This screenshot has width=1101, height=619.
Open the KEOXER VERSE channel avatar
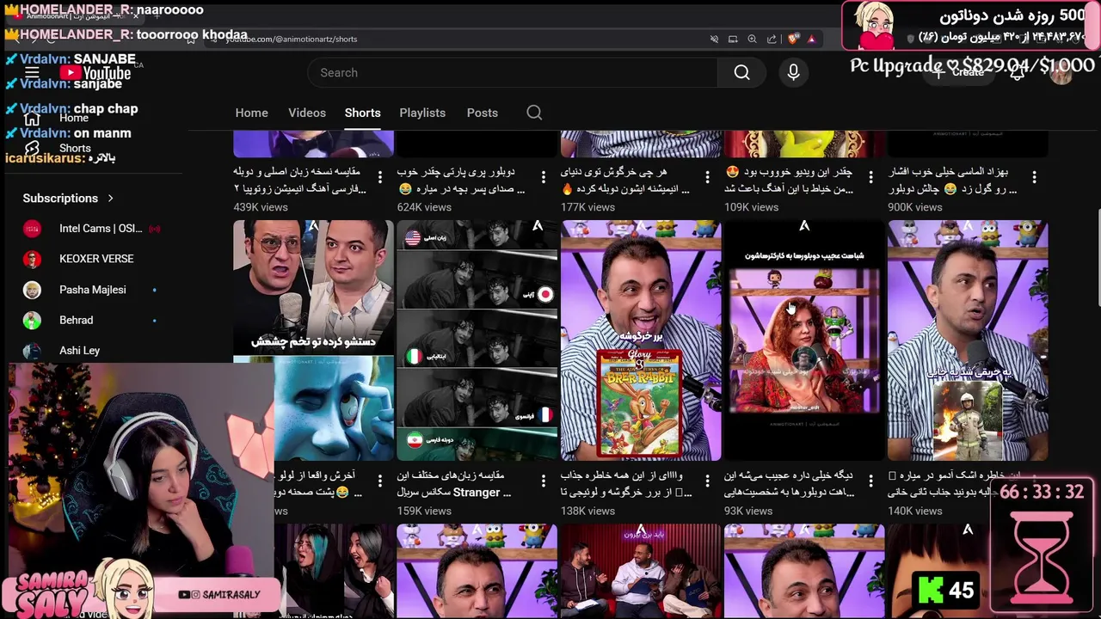tap(32, 259)
